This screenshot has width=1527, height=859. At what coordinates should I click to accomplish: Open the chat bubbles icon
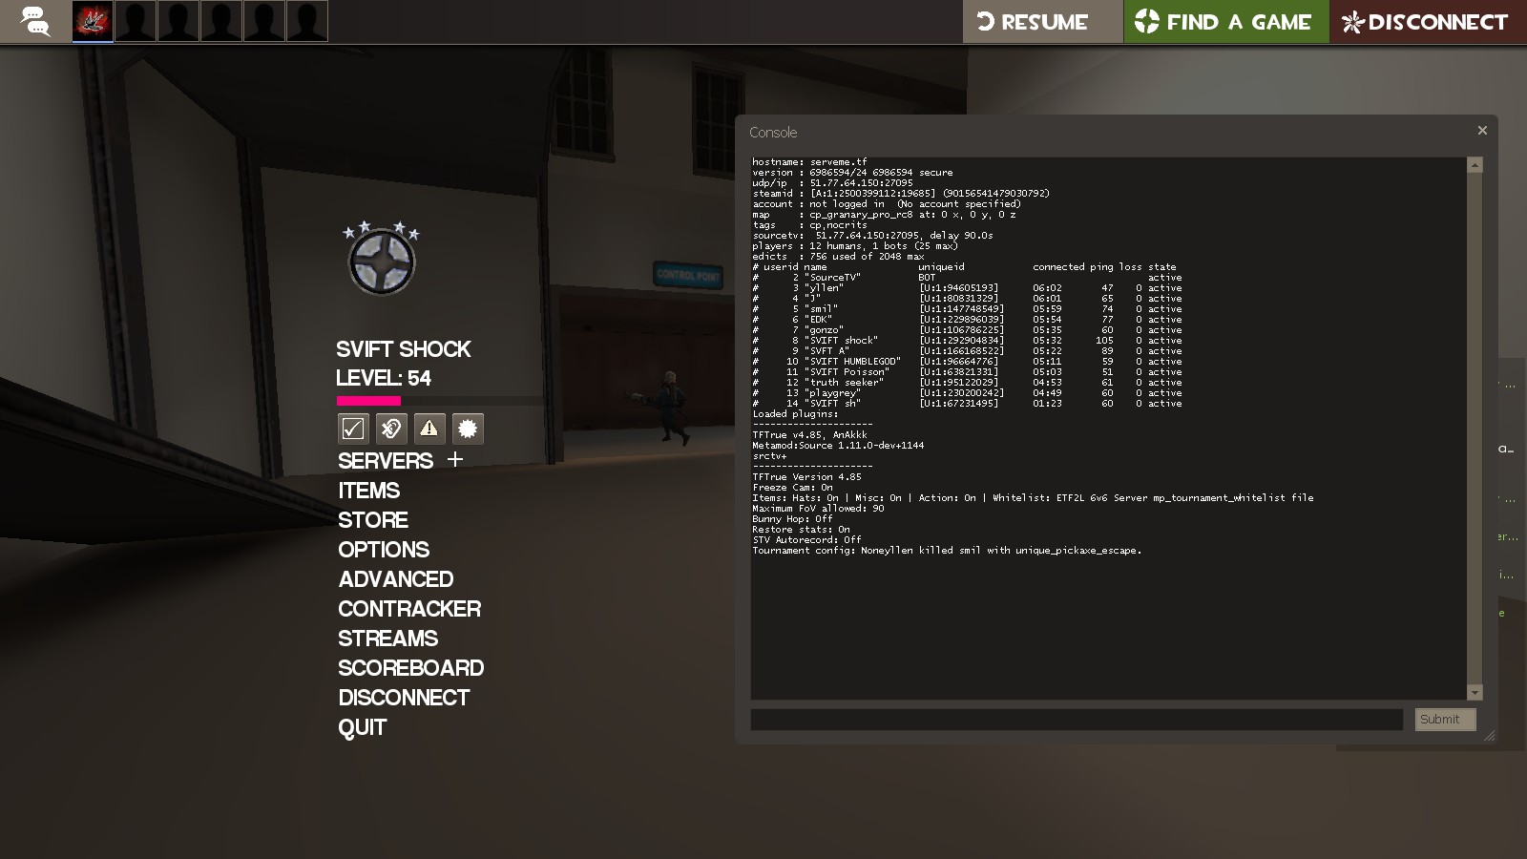[x=34, y=21]
